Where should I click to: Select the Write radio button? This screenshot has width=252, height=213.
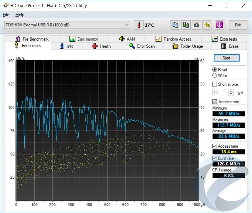pyautogui.click(x=215, y=75)
